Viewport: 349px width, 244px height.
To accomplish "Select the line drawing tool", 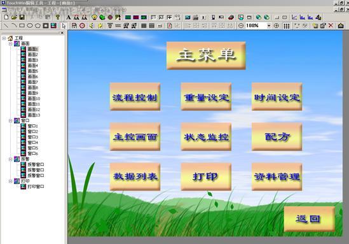I will 6,25.
